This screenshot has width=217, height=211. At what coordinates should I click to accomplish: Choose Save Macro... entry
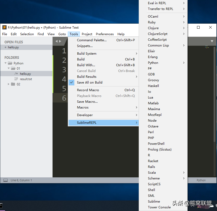104,102
